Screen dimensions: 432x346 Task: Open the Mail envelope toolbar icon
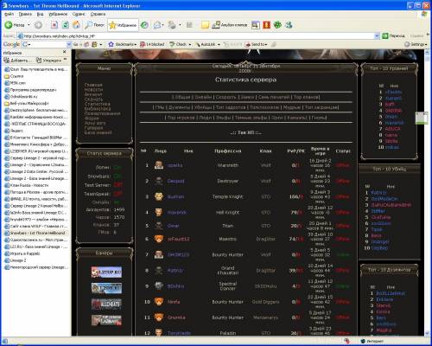point(157,25)
